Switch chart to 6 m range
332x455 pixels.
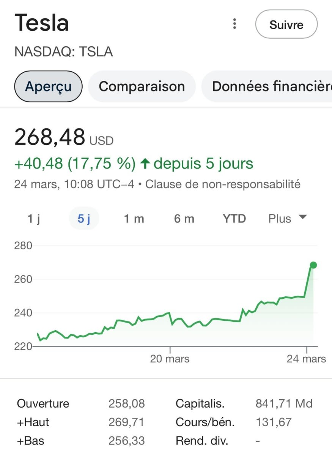tap(184, 219)
